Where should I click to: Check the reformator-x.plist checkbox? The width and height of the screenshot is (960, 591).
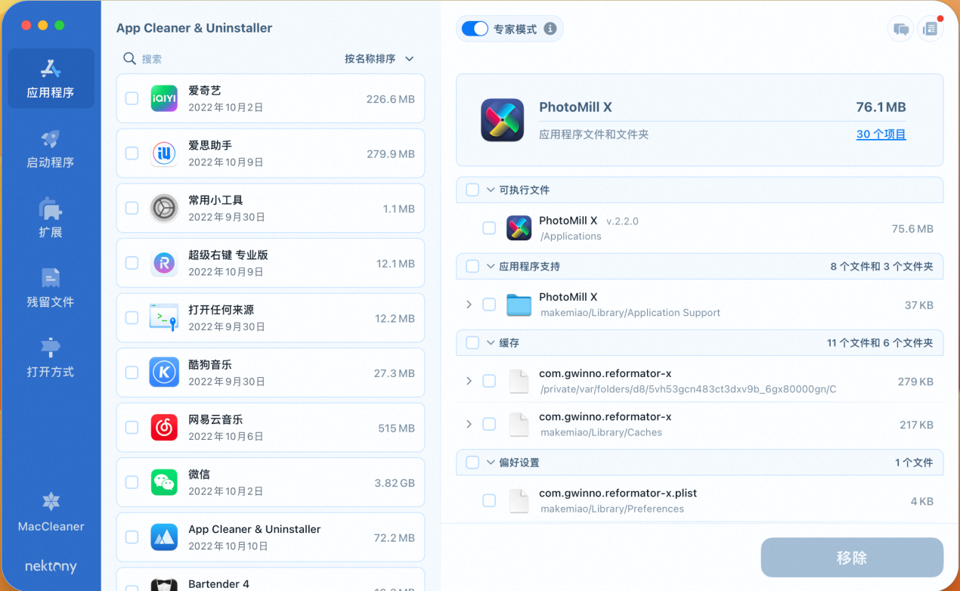489,500
